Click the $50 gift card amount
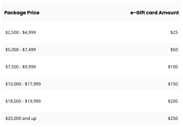This screenshot has width=183, height=127. pos(174,50)
